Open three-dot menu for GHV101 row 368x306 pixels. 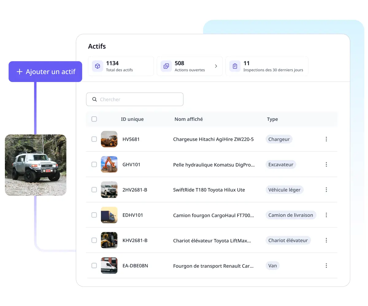(x=326, y=165)
